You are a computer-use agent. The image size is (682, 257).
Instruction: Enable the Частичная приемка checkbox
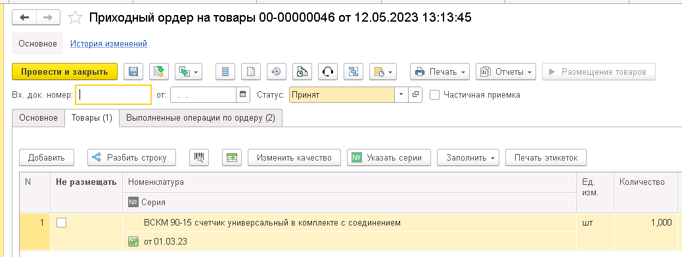[434, 94]
